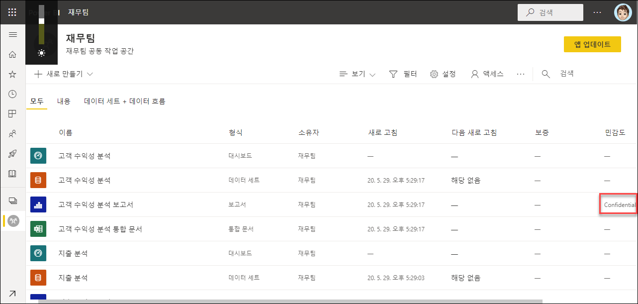Select the current 재무팀 workspace icon in sidebar
The width and height of the screenshot is (638, 304).
13,221
